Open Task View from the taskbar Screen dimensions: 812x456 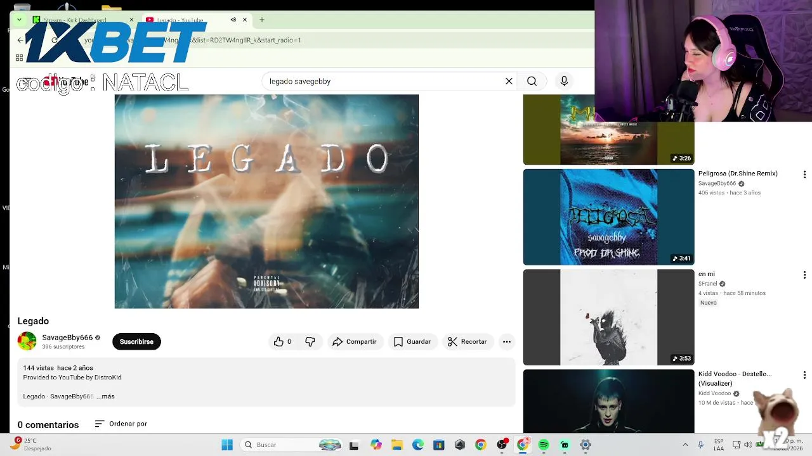tap(354, 445)
